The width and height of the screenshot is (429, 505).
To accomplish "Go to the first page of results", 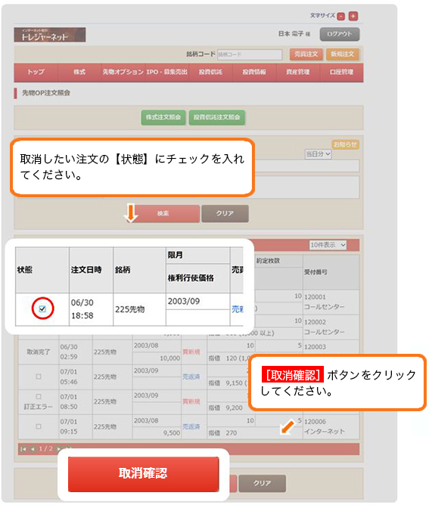I will (23, 449).
